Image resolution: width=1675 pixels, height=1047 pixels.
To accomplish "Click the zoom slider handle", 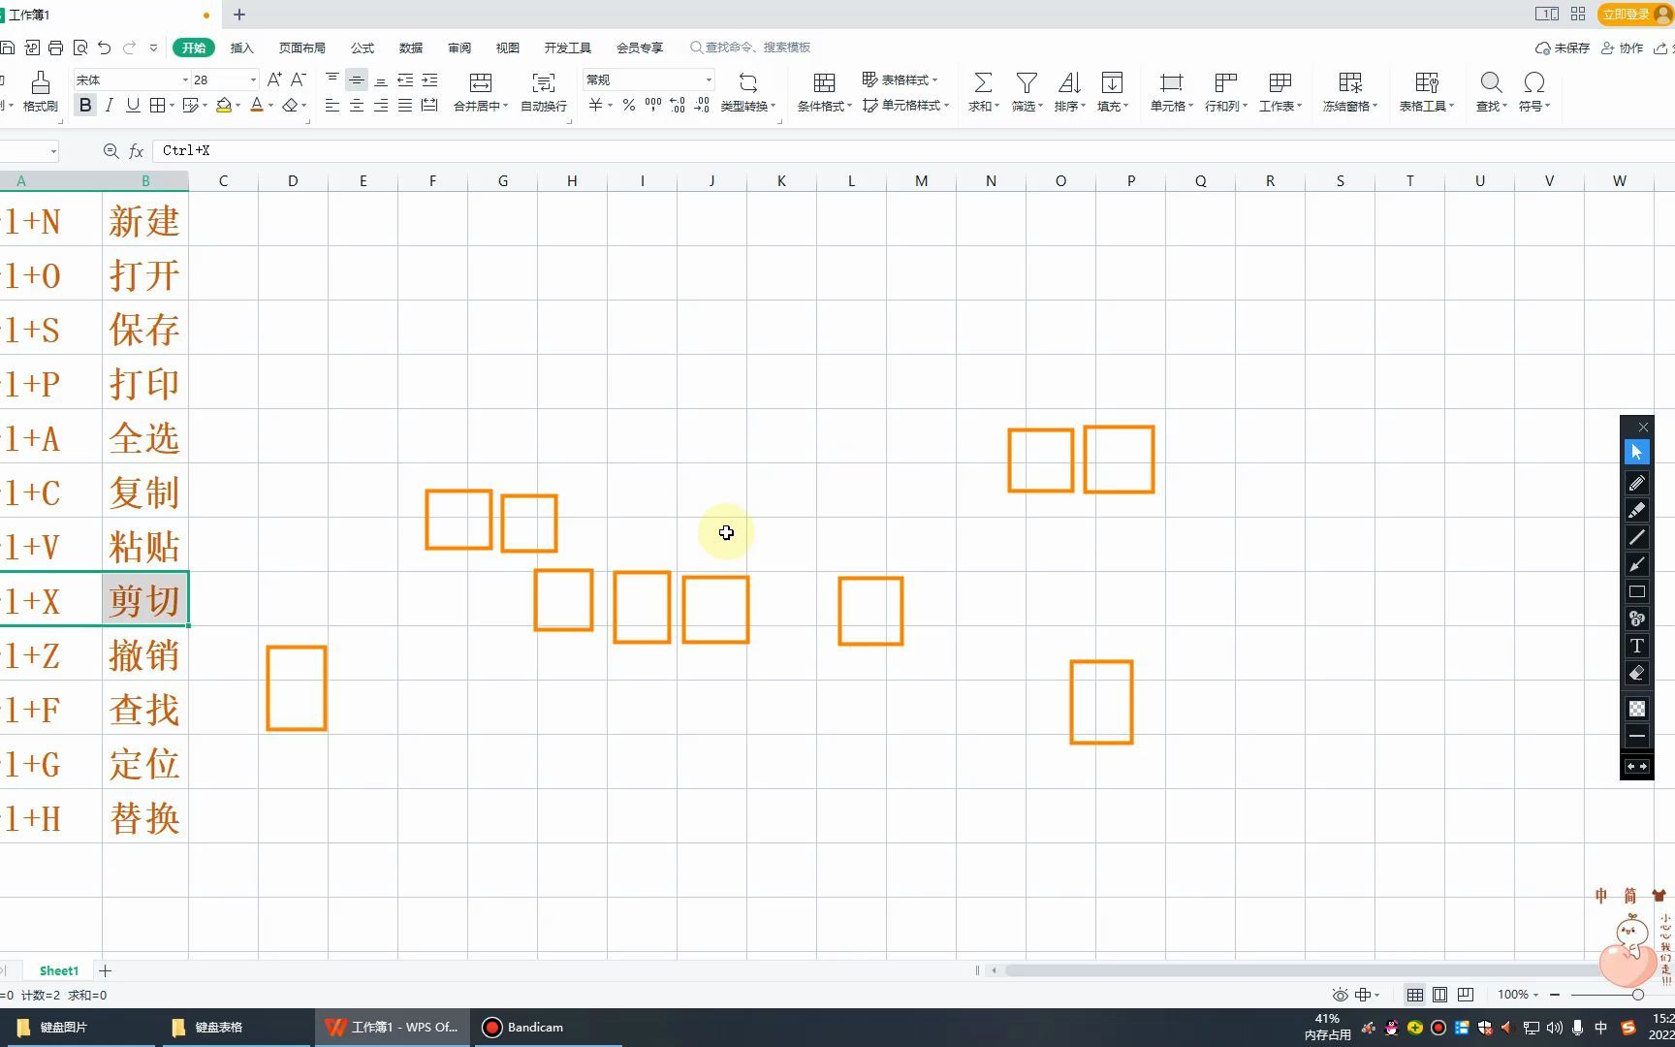I will point(1638,995).
